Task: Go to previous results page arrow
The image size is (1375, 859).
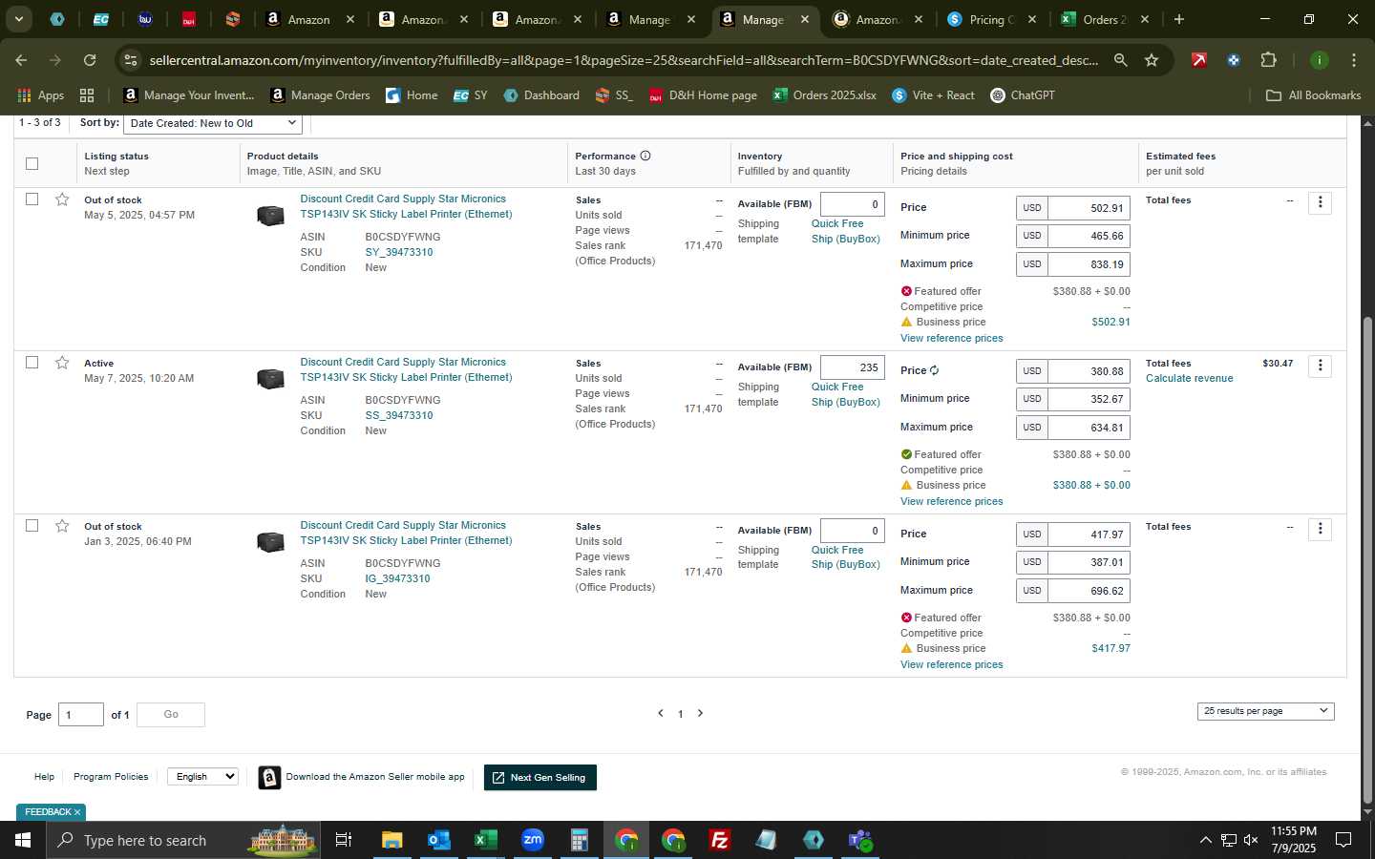Action: click(660, 713)
